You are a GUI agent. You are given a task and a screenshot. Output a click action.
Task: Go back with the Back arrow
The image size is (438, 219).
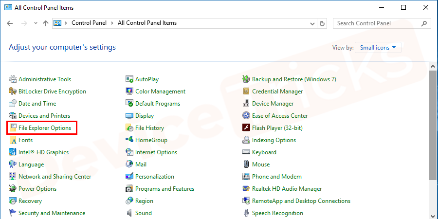click(10, 23)
